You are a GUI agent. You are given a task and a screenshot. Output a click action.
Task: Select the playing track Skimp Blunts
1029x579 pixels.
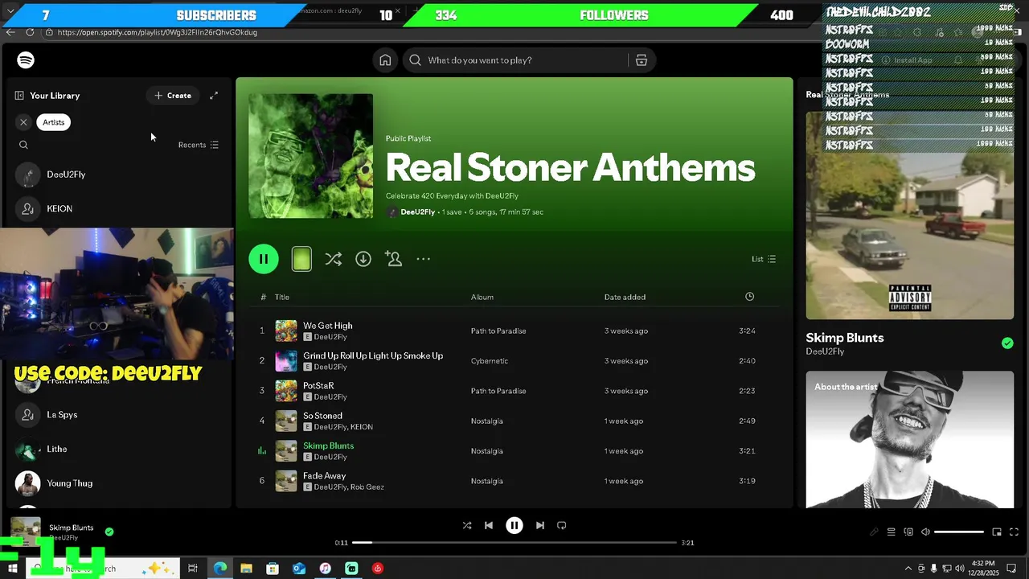point(328,446)
